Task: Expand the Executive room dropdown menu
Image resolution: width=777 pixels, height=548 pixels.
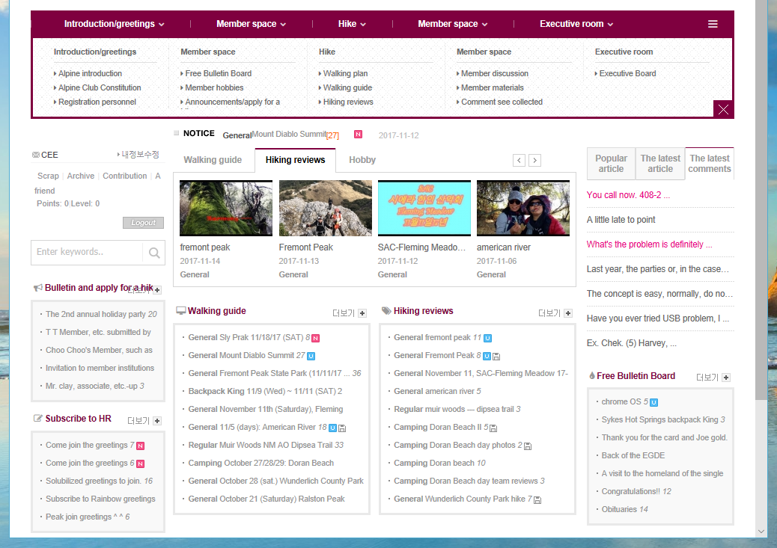Action: click(x=576, y=24)
